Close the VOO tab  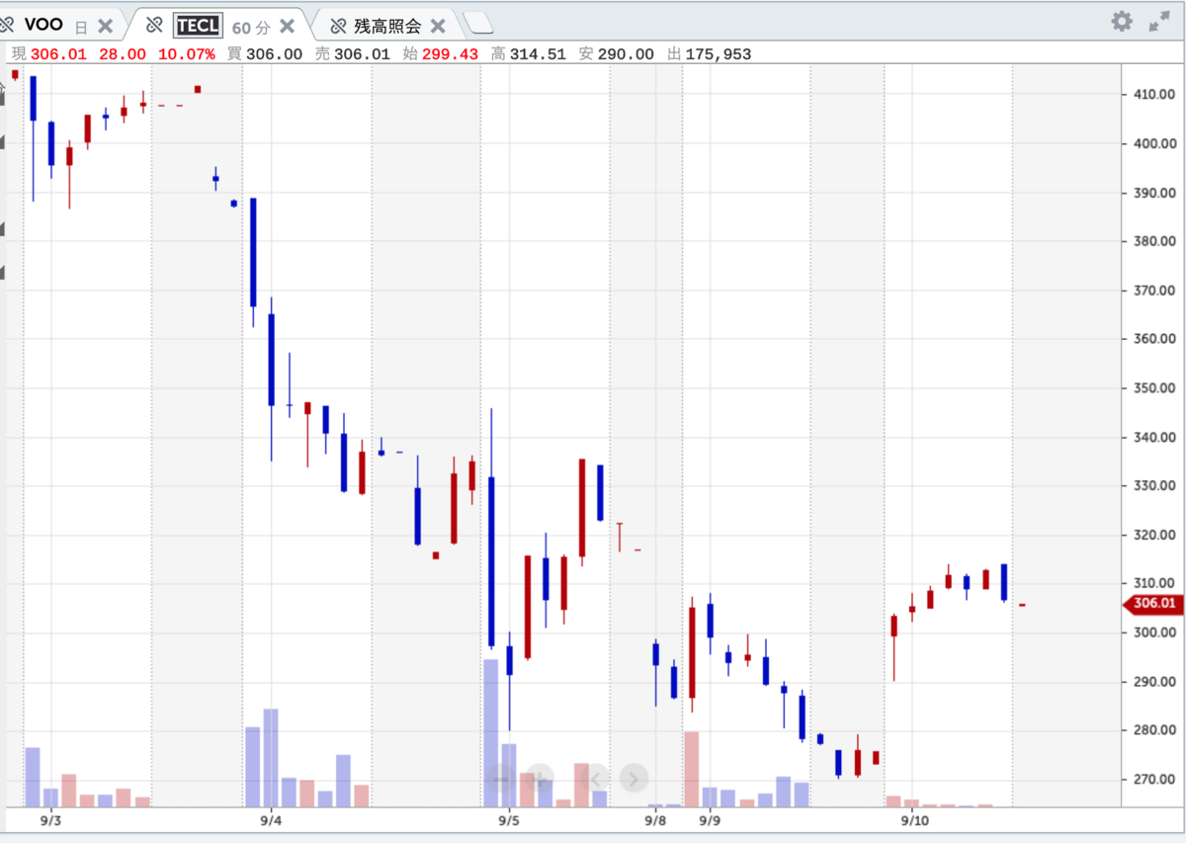pyautogui.click(x=106, y=26)
